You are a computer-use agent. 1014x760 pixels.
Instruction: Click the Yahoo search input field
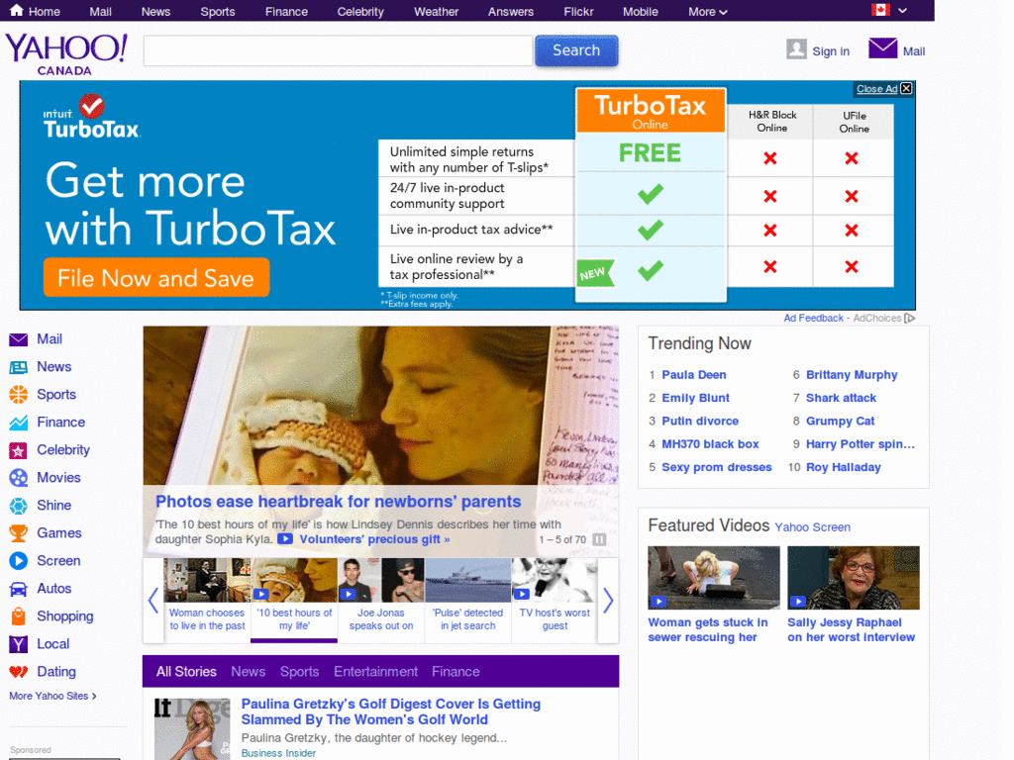(x=339, y=50)
